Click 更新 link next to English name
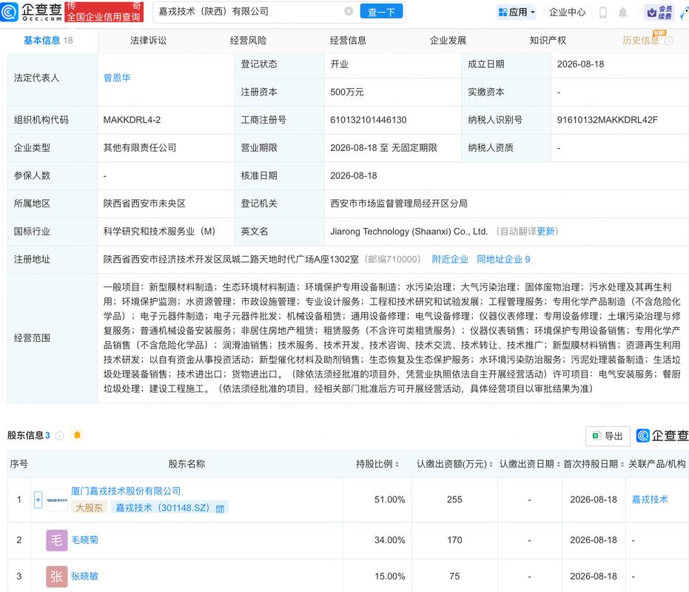This screenshot has width=689, height=592. click(545, 232)
